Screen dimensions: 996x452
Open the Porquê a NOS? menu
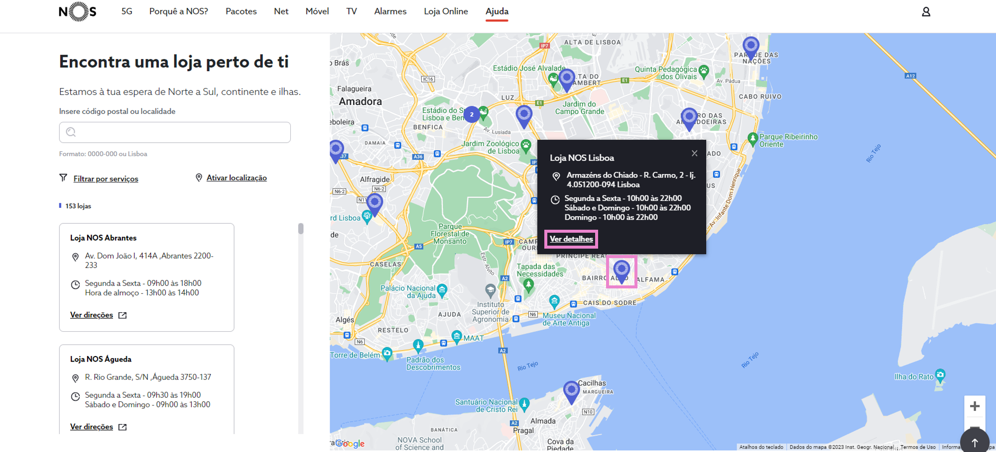(x=179, y=11)
